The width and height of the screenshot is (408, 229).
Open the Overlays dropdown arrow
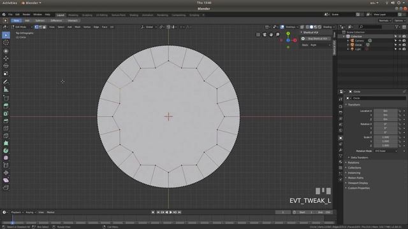click(292, 27)
